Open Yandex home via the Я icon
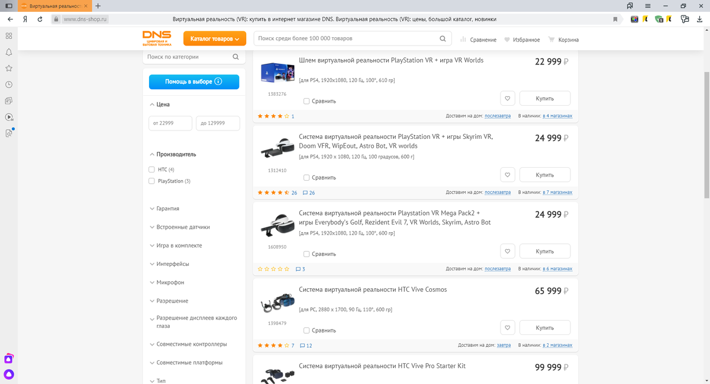710x384 pixels. click(x=25, y=19)
